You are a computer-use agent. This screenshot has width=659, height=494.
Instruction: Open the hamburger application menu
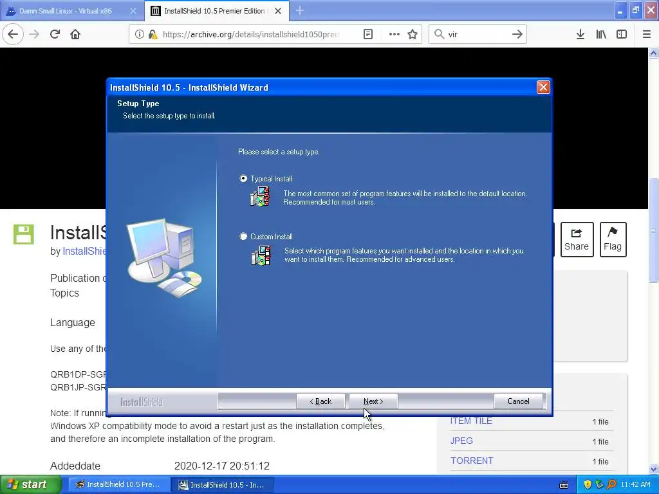pos(647,34)
